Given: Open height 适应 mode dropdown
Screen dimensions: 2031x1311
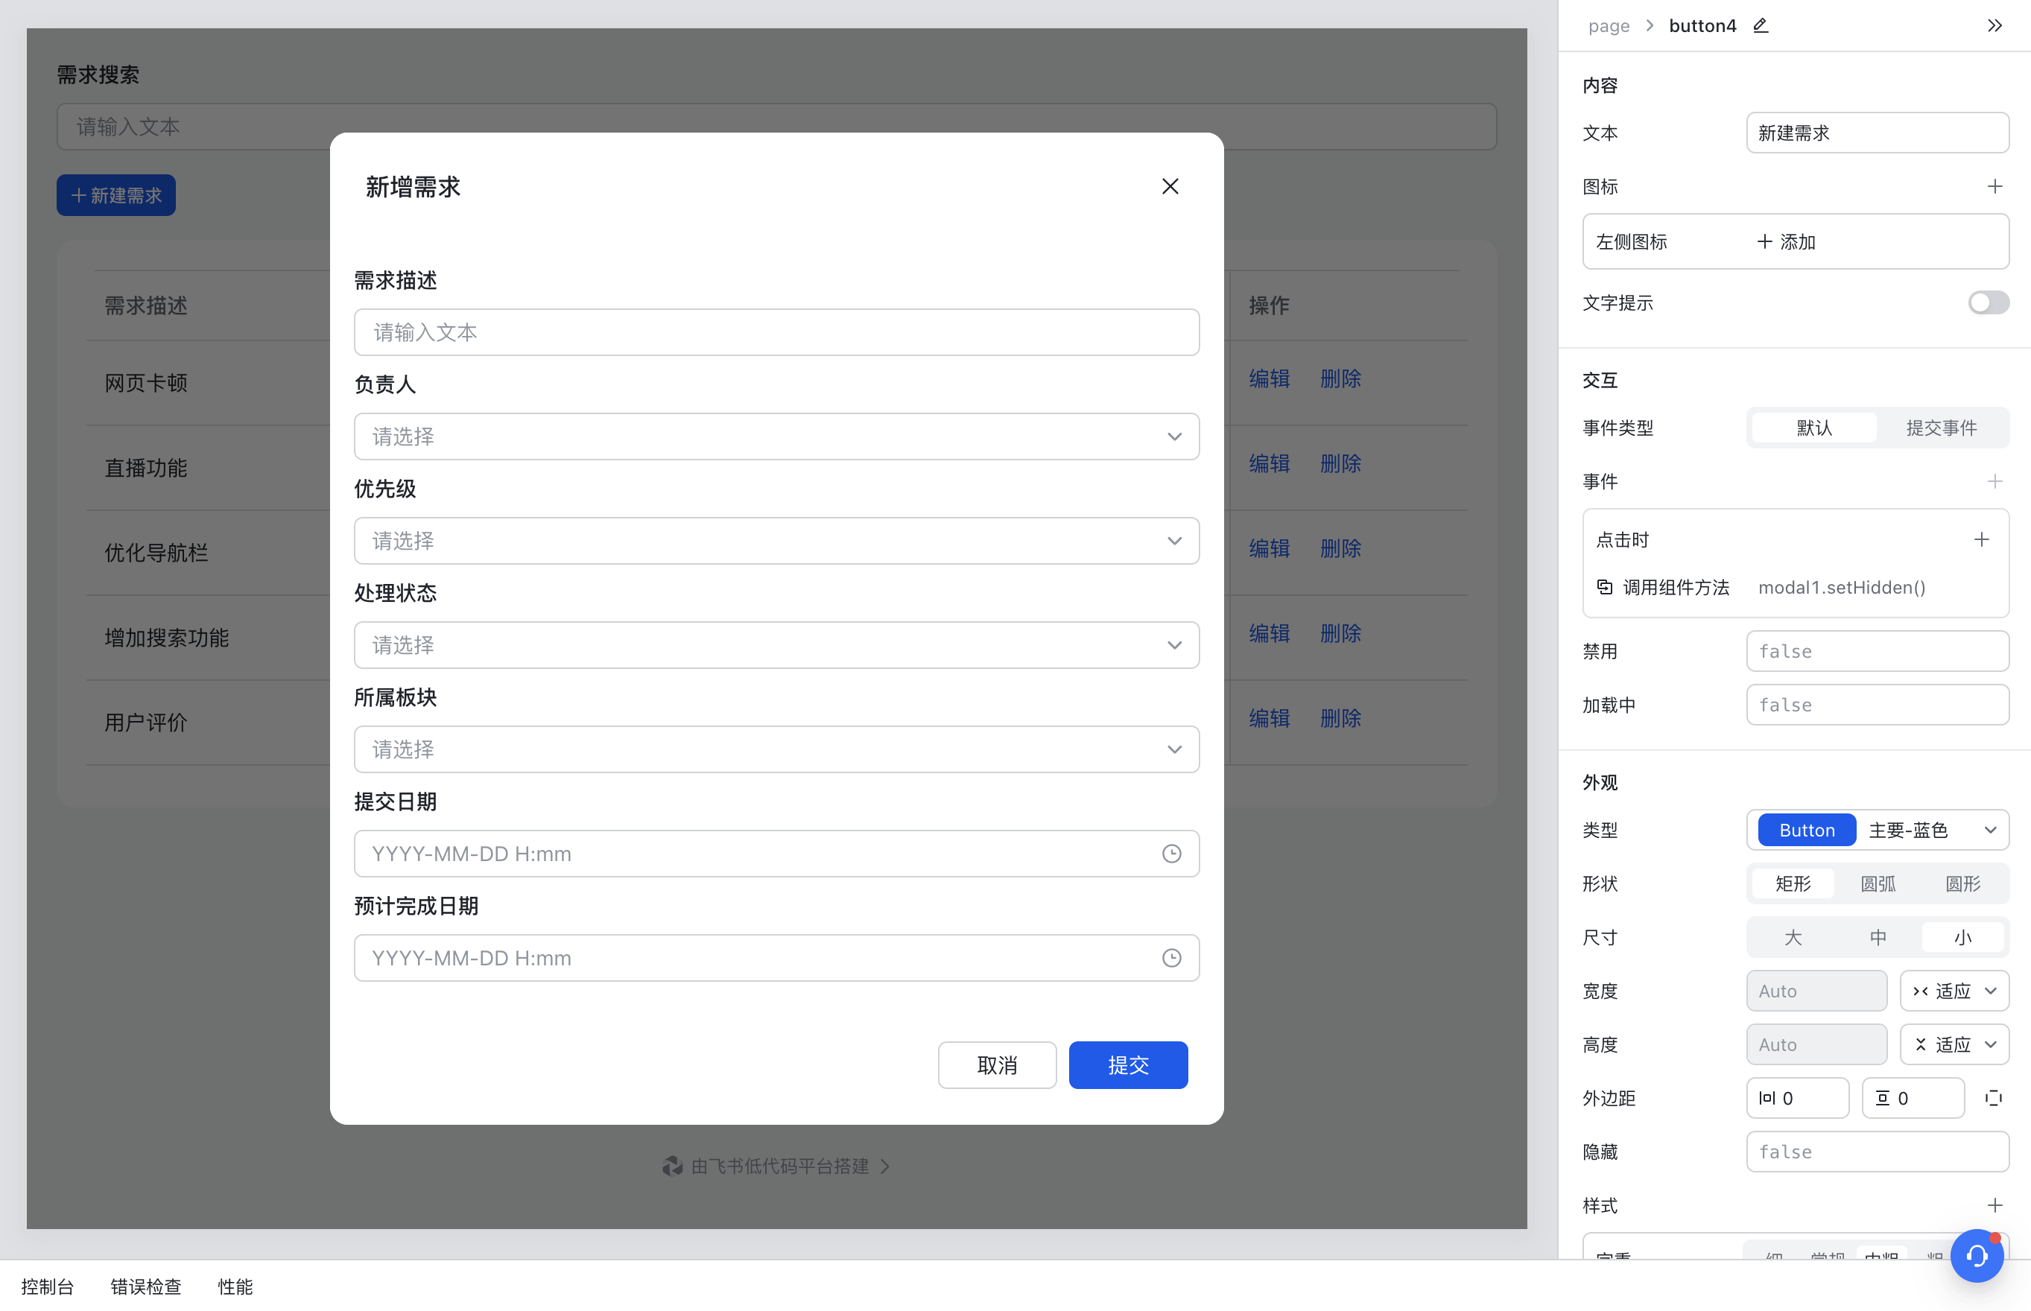Looking at the screenshot, I should pos(1954,1044).
